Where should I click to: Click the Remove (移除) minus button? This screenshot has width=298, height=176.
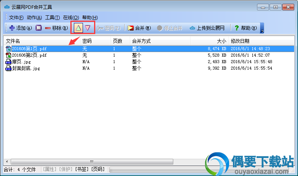[x=57, y=28]
